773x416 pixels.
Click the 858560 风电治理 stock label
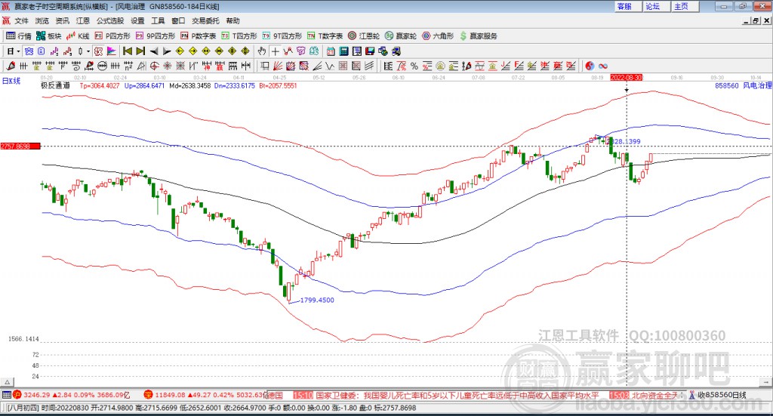coord(743,85)
